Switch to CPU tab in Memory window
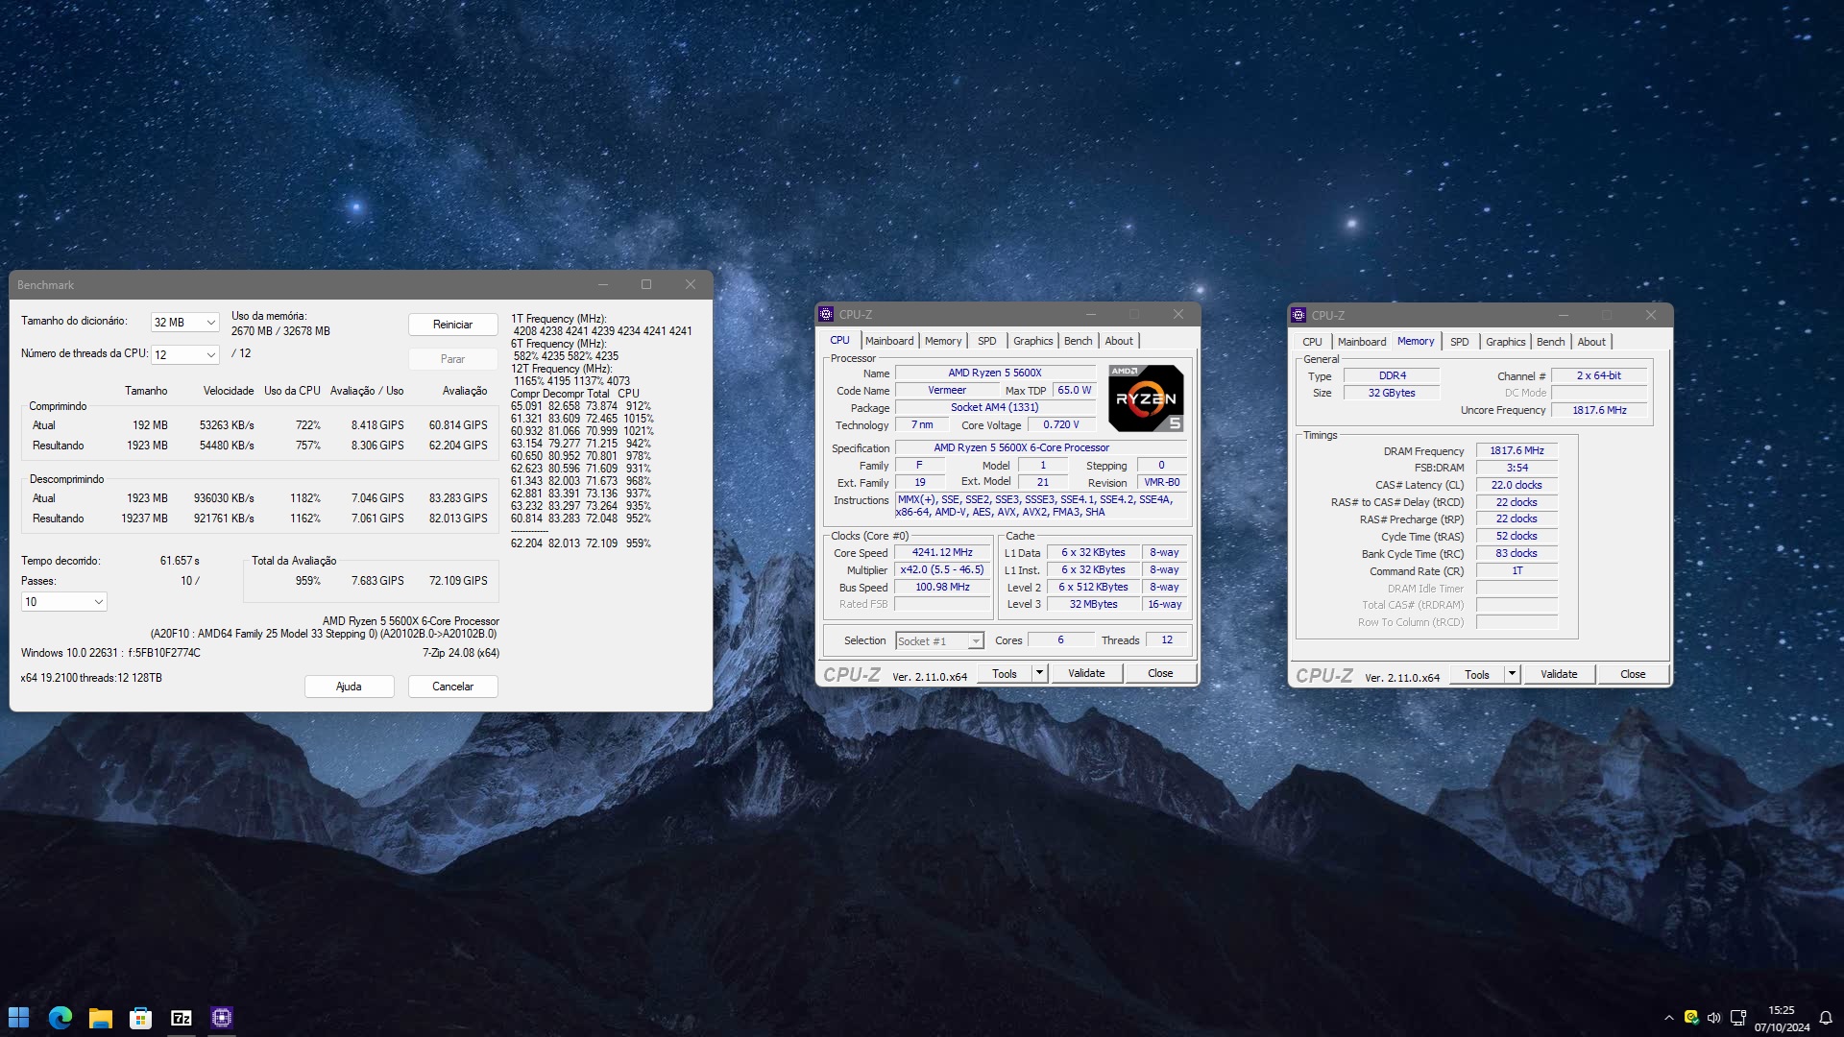Image resolution: width=1844 pixels, height=1037 pixels. coord(1312,342)
